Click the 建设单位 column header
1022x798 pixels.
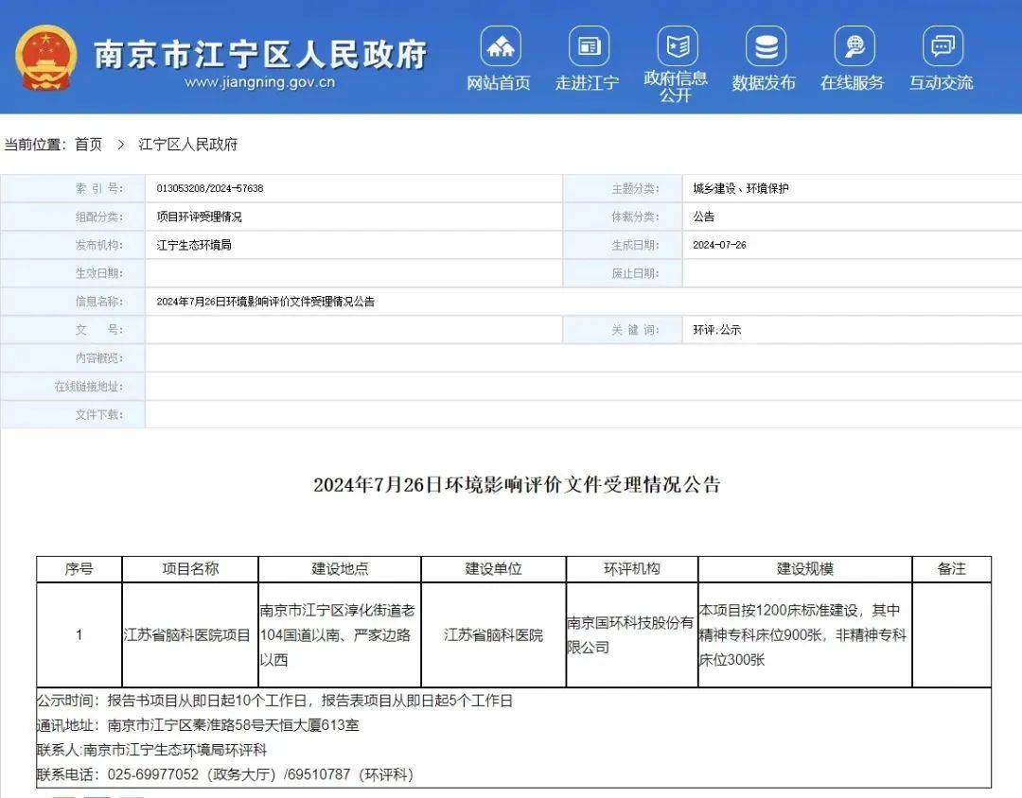click(493, 568)
